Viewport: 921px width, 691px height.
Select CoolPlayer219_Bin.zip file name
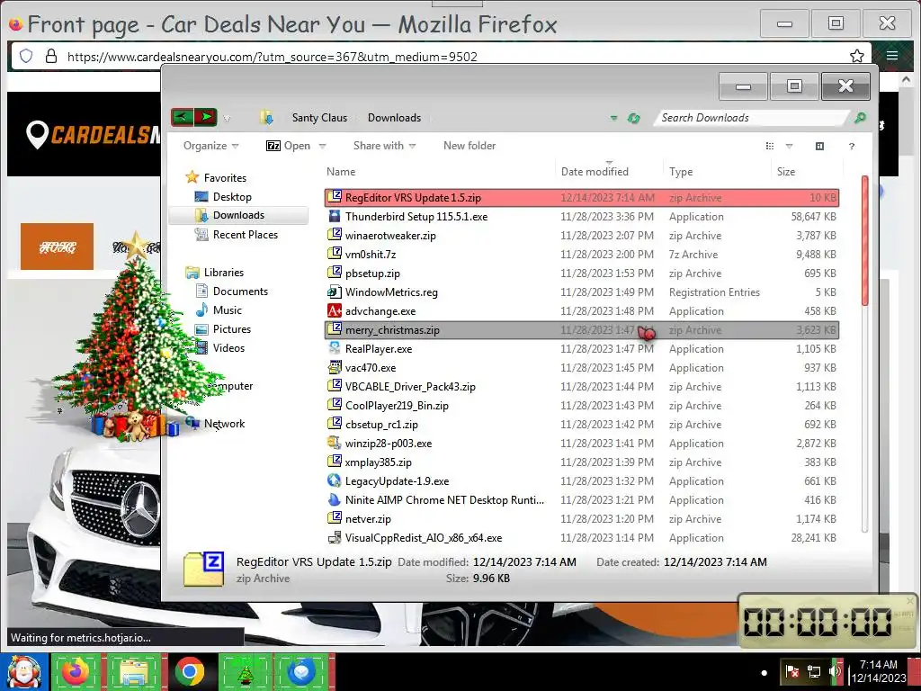click(x=397, y=406)
